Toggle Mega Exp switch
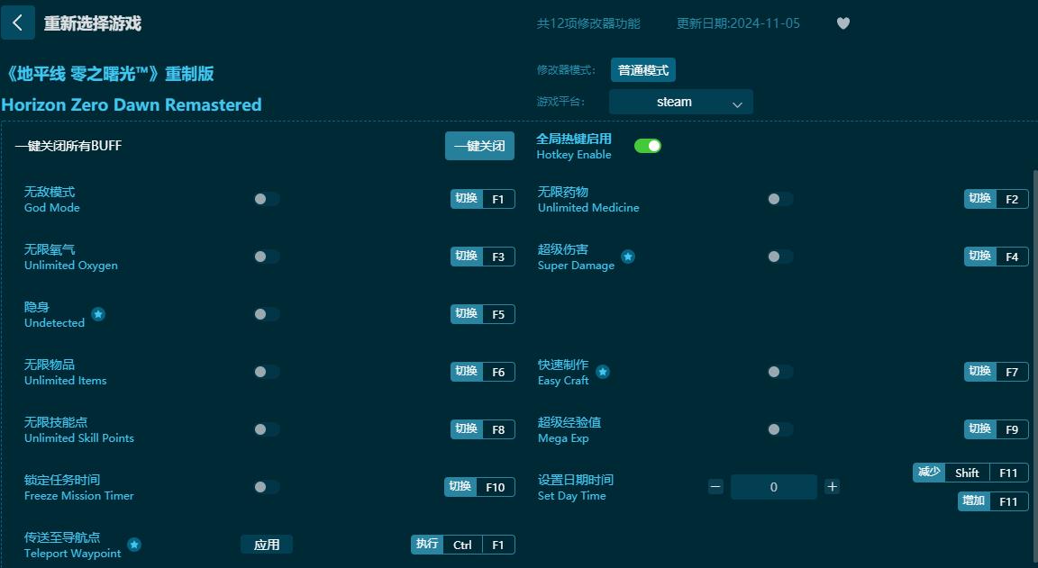 (x=779, y=429)
